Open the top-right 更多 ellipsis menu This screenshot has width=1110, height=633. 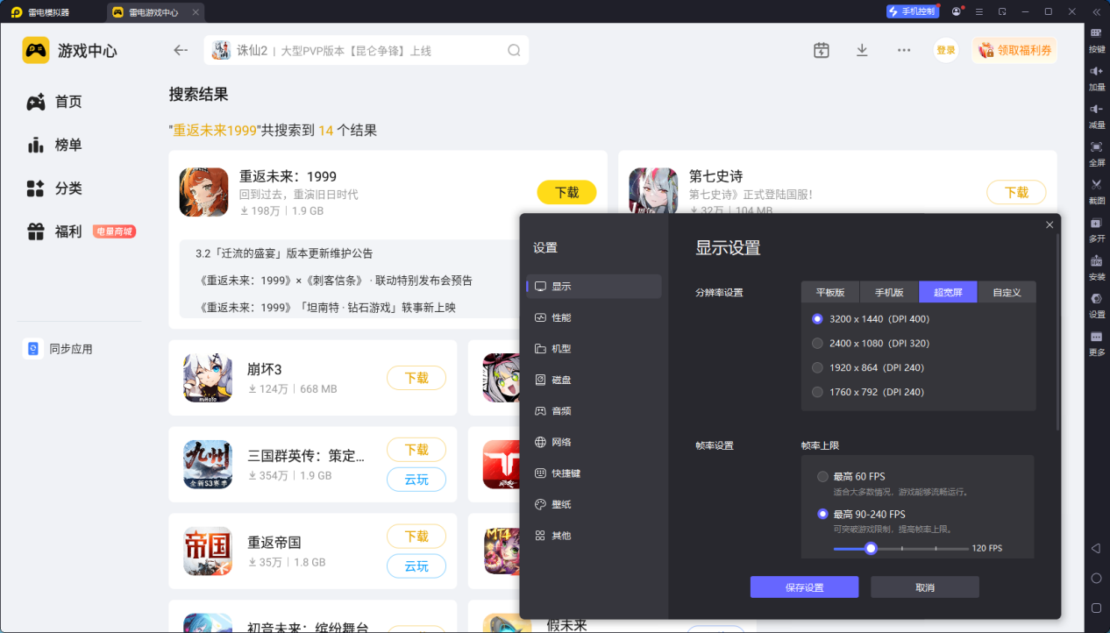tap(903, 50)
